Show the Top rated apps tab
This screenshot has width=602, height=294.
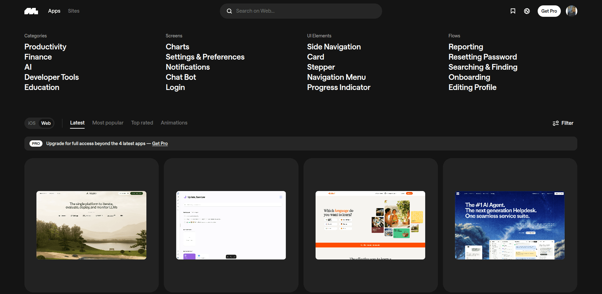[x=142, y=123]
